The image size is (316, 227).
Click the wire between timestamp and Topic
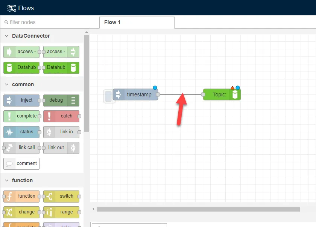click(x=181, y=94)
